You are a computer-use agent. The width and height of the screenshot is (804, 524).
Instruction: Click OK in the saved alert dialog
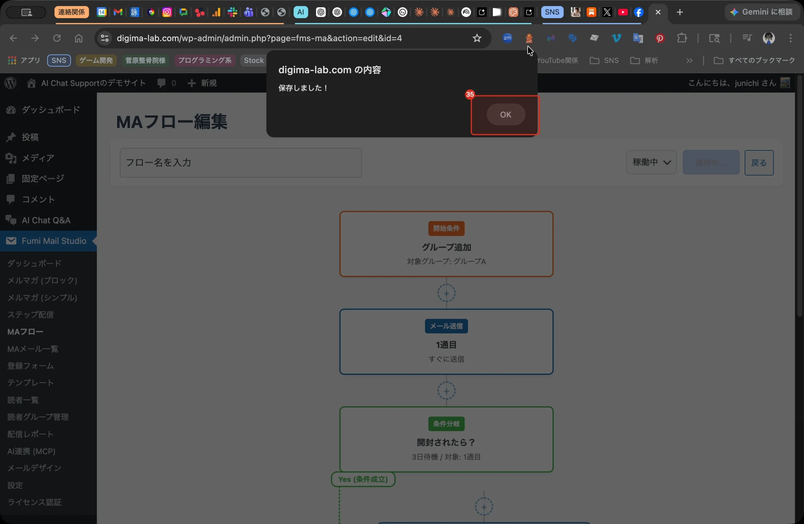(505, 115)
